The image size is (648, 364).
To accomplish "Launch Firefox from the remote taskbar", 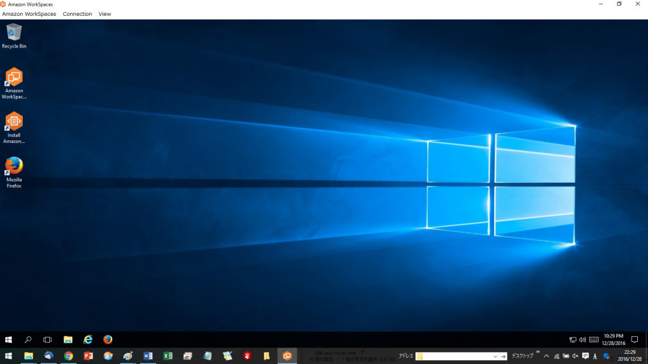I will [108, 339].
